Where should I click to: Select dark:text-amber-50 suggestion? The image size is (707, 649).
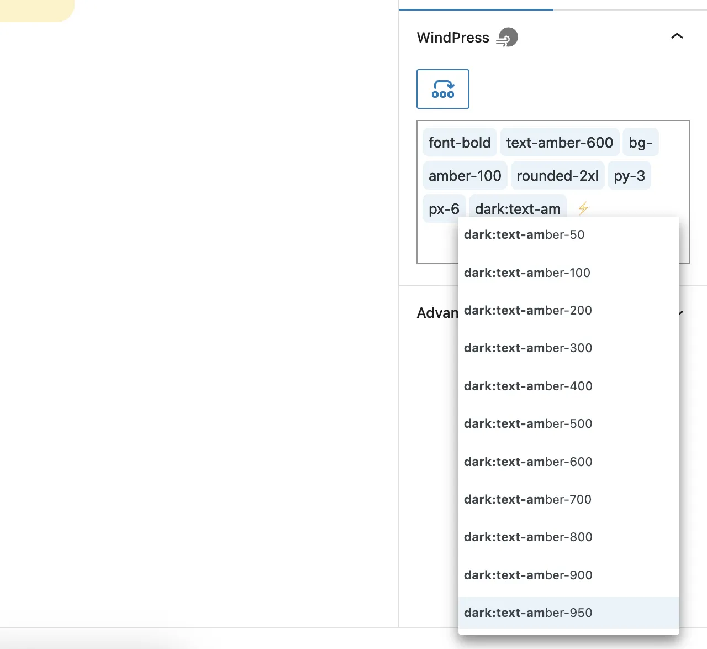click(x=569, y=235)
